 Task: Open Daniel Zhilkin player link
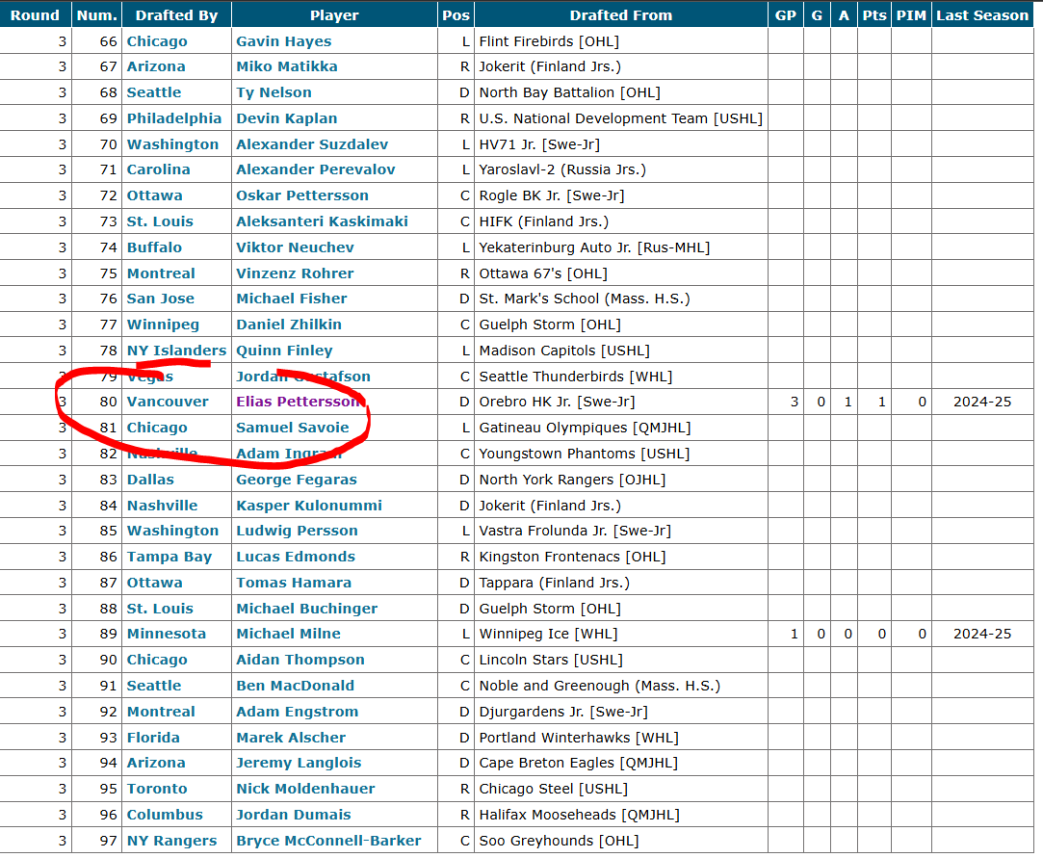pos(289,325)
